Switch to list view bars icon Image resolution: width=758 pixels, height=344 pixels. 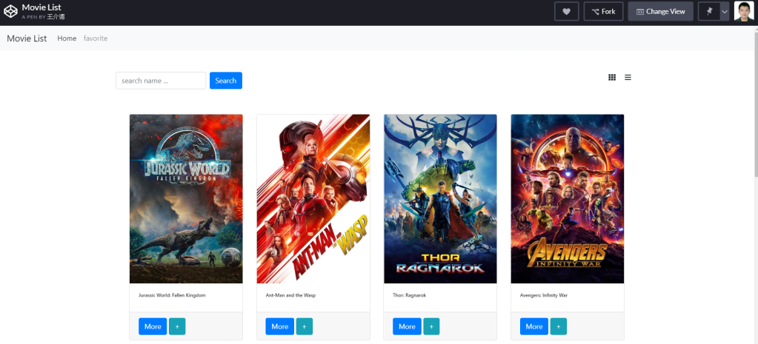(628, 77)
